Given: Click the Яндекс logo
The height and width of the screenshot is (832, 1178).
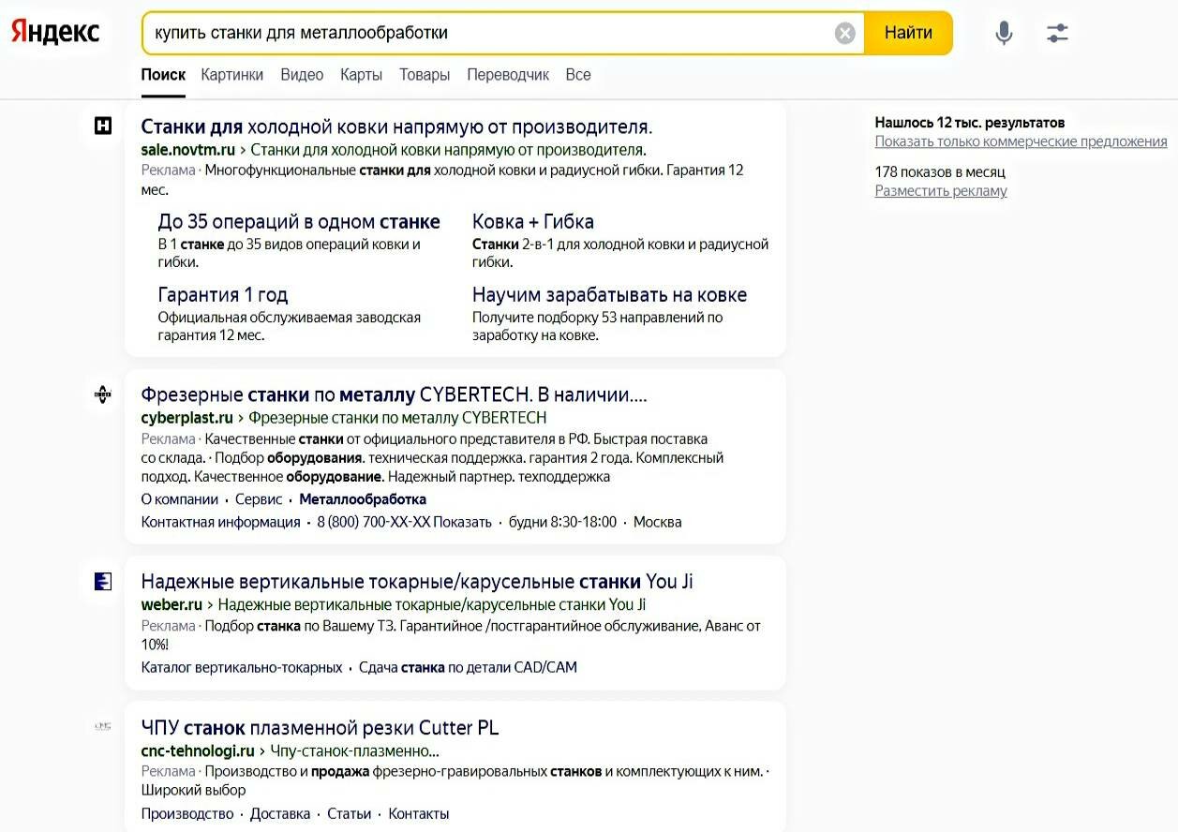Looking at the screenshot, I should click(x=55, y=32).
